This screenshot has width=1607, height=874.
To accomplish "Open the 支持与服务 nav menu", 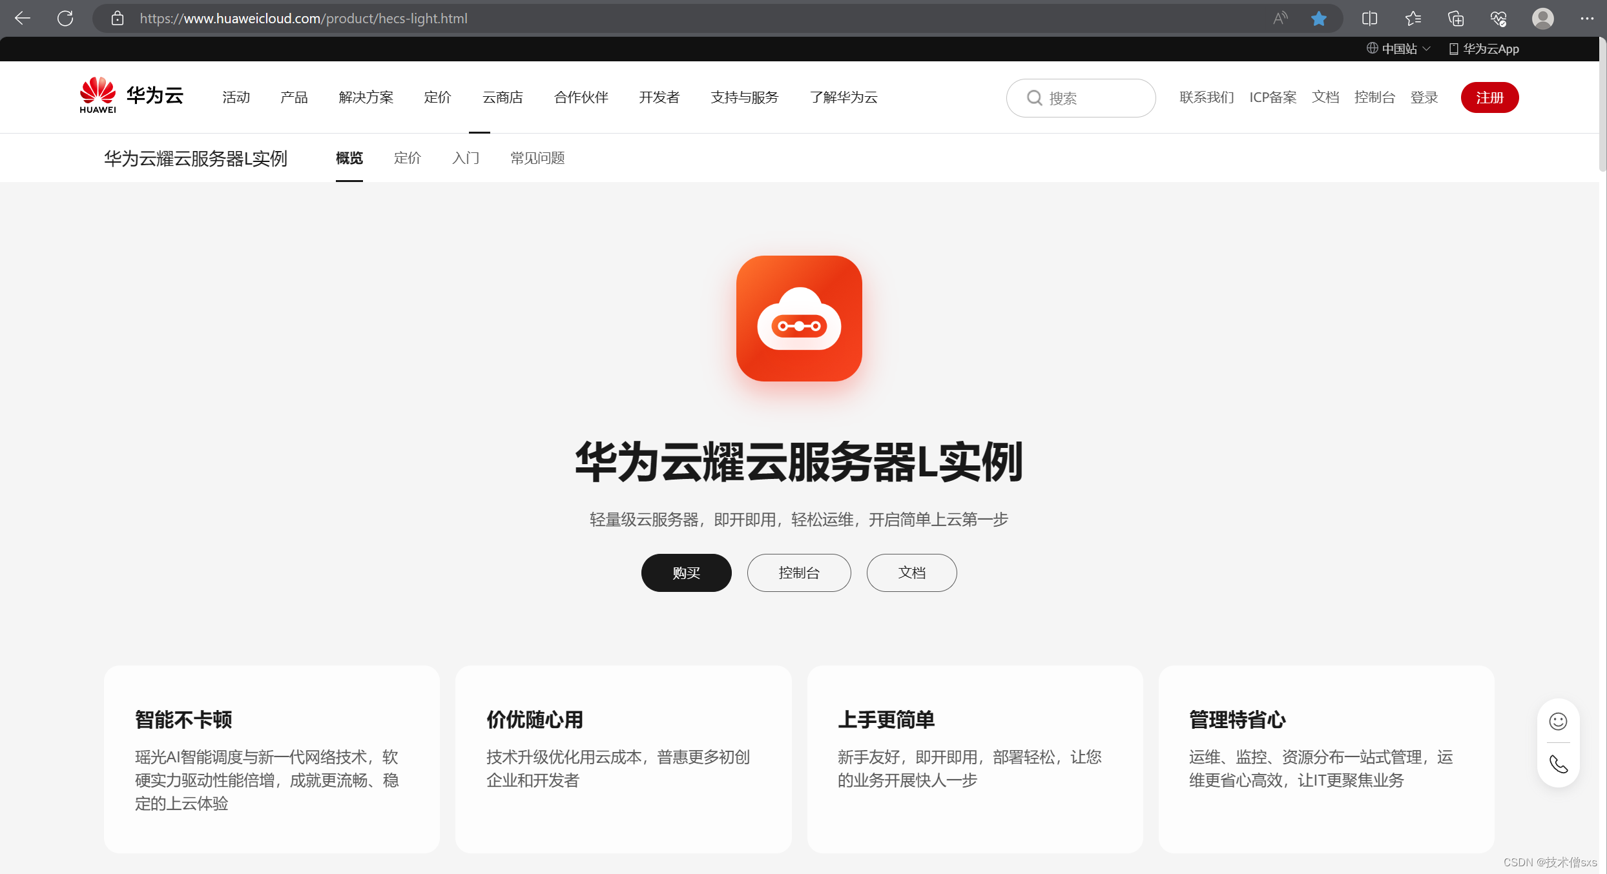I will (744, 97).
